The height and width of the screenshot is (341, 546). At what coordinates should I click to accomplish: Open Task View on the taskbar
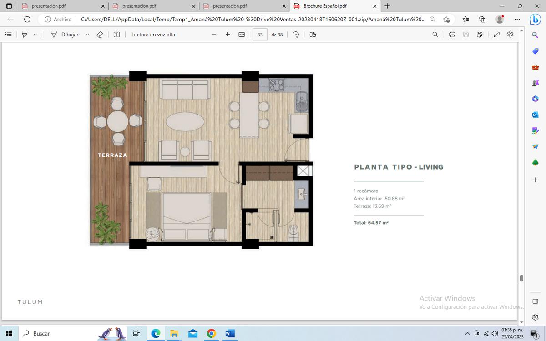[136, 333]
